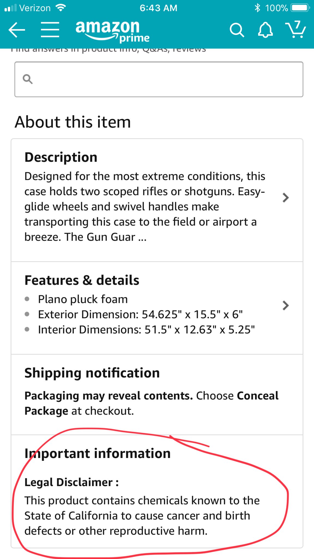The width and height of the screenshot is (314, 559).
Task: Tap the battery indicator
Action: coord(300,8)
